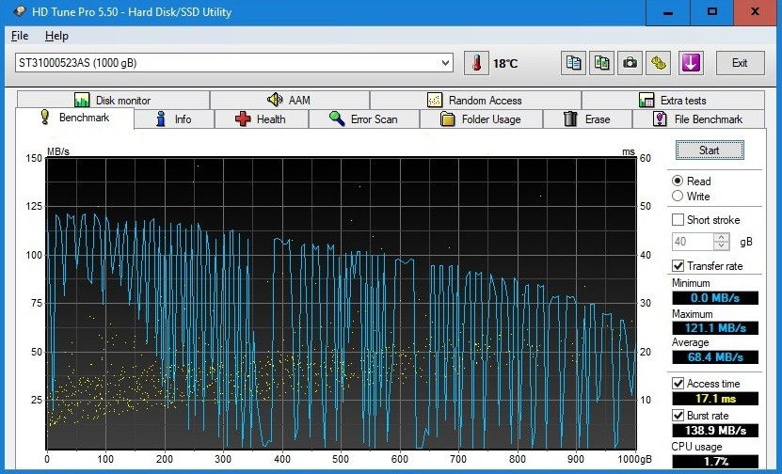Viewport: 782px width, 474px height.
Task: Decrease short stroke size with down arrow
Action: coord(721,245)
